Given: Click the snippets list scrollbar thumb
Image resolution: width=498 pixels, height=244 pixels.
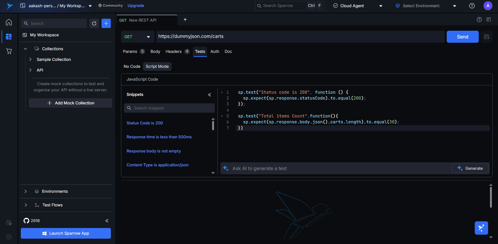Looking at the screenshot, I should click(x=213, y=125).
